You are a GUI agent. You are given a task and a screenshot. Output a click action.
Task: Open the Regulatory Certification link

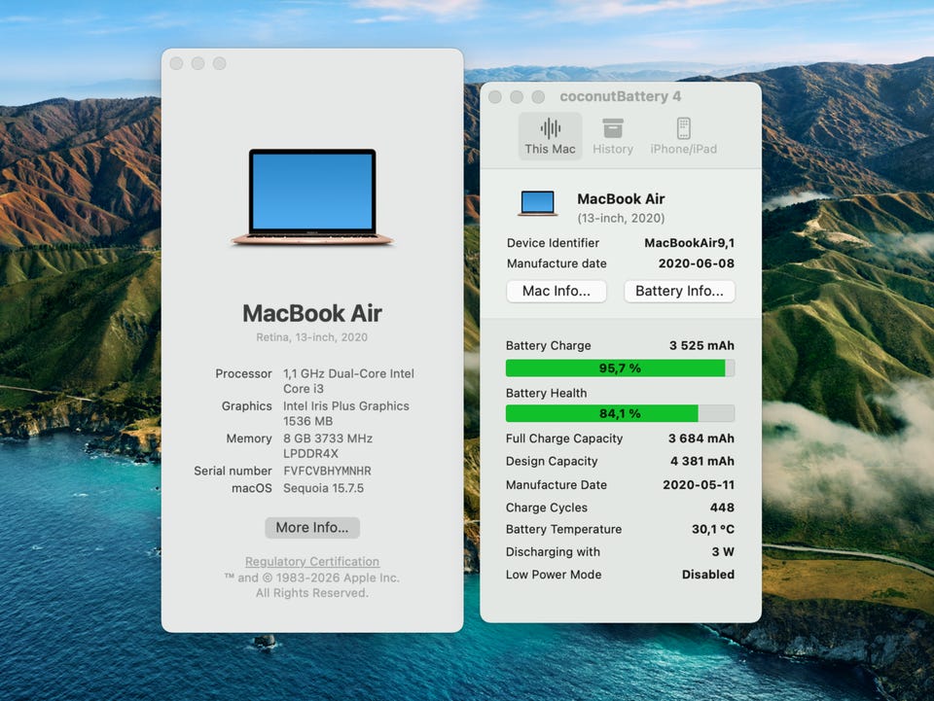[x=312, y=562]
